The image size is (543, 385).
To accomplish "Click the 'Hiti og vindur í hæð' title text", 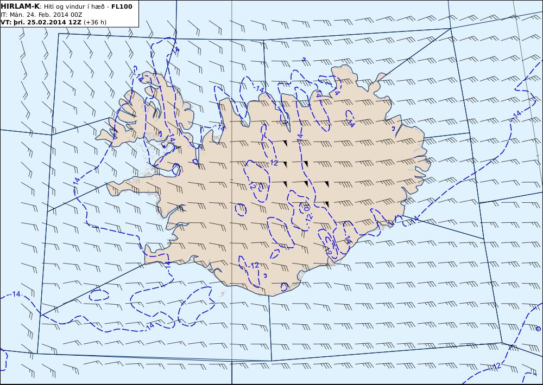I will pyautogui.click(x=73, y=7).
